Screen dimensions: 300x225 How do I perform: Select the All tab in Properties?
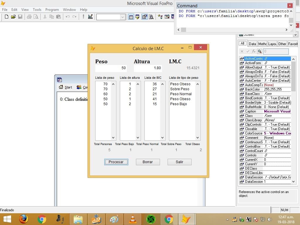click(243, 43)
